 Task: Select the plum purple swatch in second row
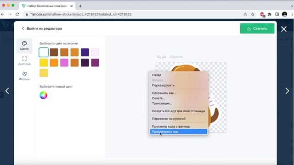tap(95, 63)
